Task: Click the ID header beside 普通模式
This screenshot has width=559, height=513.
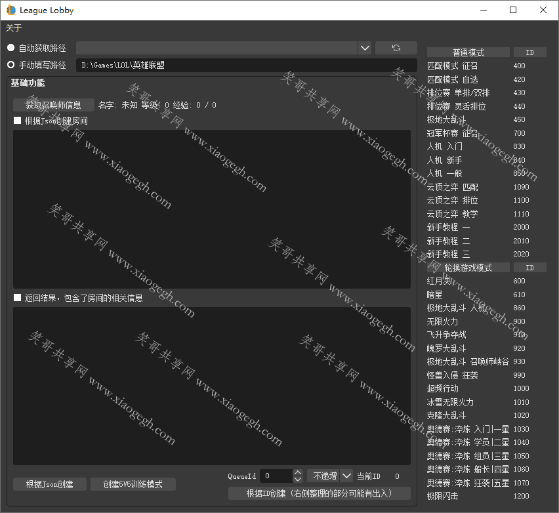Action: [529, 52]
